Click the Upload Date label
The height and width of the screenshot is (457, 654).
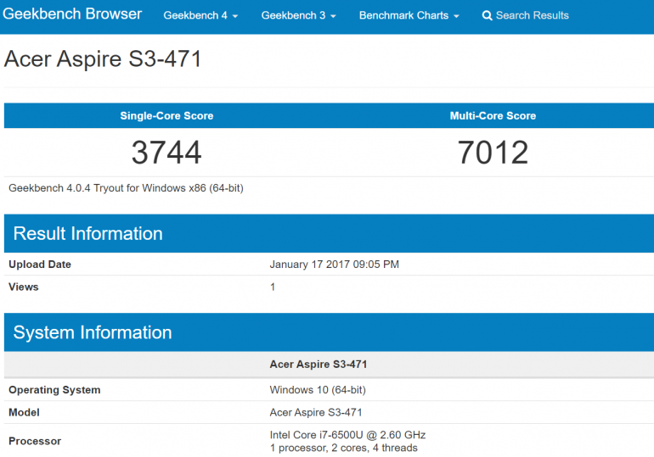click(40, 265)
